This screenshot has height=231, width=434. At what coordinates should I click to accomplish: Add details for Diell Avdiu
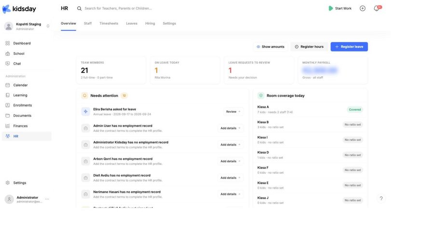pos(231,178)
